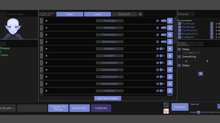220x123 pixels.
Task: Uncheck the Steps modifier checkbox
Action: (x=179, y=65)
